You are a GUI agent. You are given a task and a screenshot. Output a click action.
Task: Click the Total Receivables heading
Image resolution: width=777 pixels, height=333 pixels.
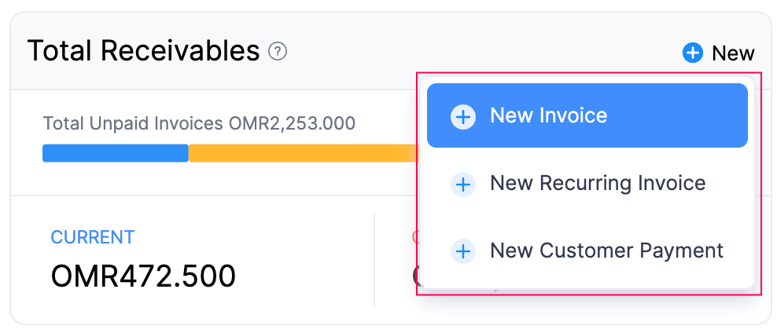[143, 52]
